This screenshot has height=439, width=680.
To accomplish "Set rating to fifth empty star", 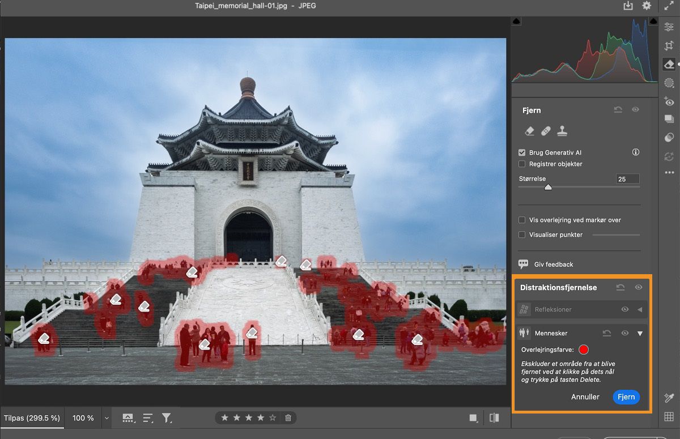I will click(x=273, y=418).
